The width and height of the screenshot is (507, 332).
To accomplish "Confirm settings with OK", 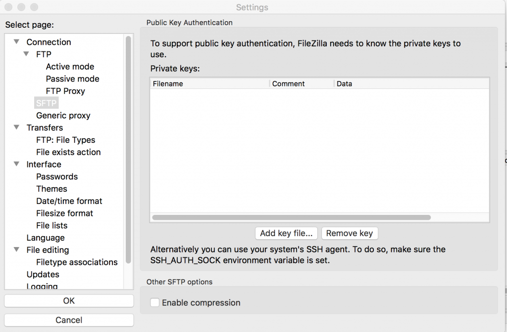I will (x=69, y=301).
